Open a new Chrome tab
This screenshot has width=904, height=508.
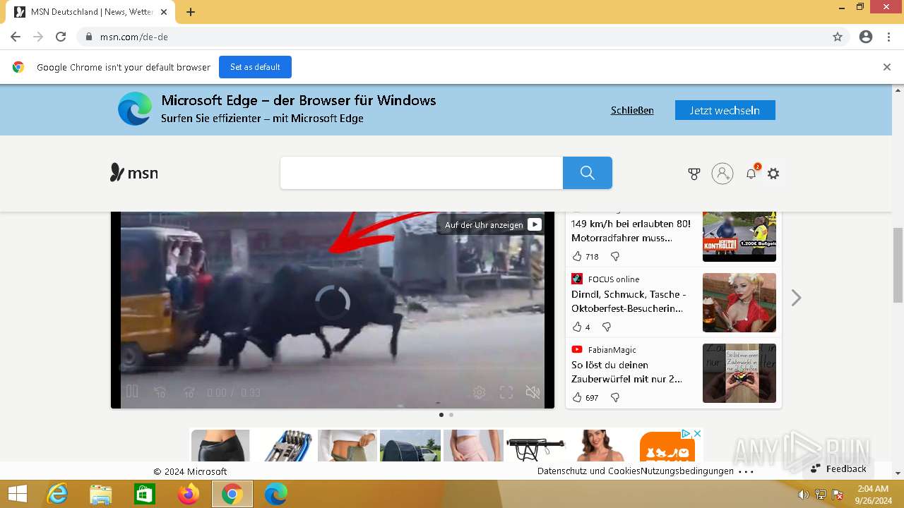coord(191,12)
